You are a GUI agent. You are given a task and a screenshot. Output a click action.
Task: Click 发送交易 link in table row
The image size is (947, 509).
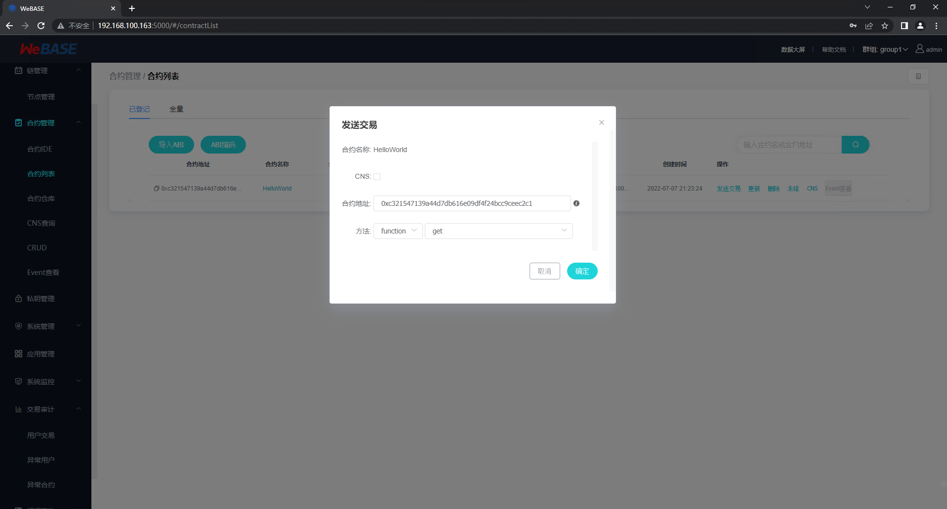729,189
